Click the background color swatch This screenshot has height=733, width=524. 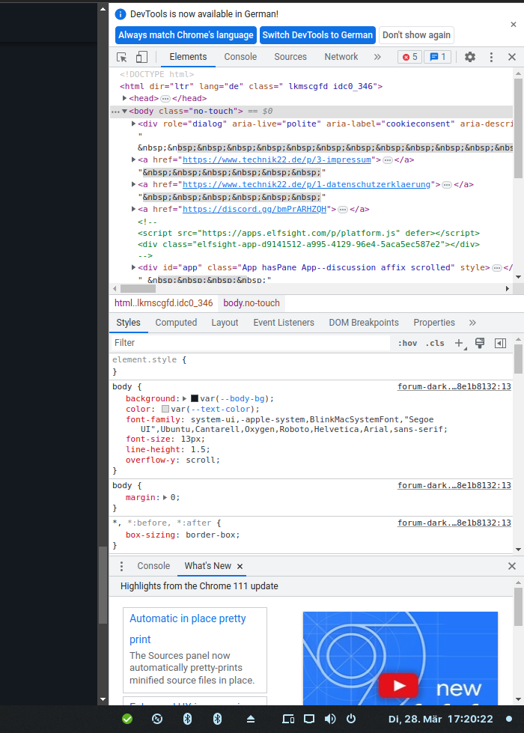point(195,399)
